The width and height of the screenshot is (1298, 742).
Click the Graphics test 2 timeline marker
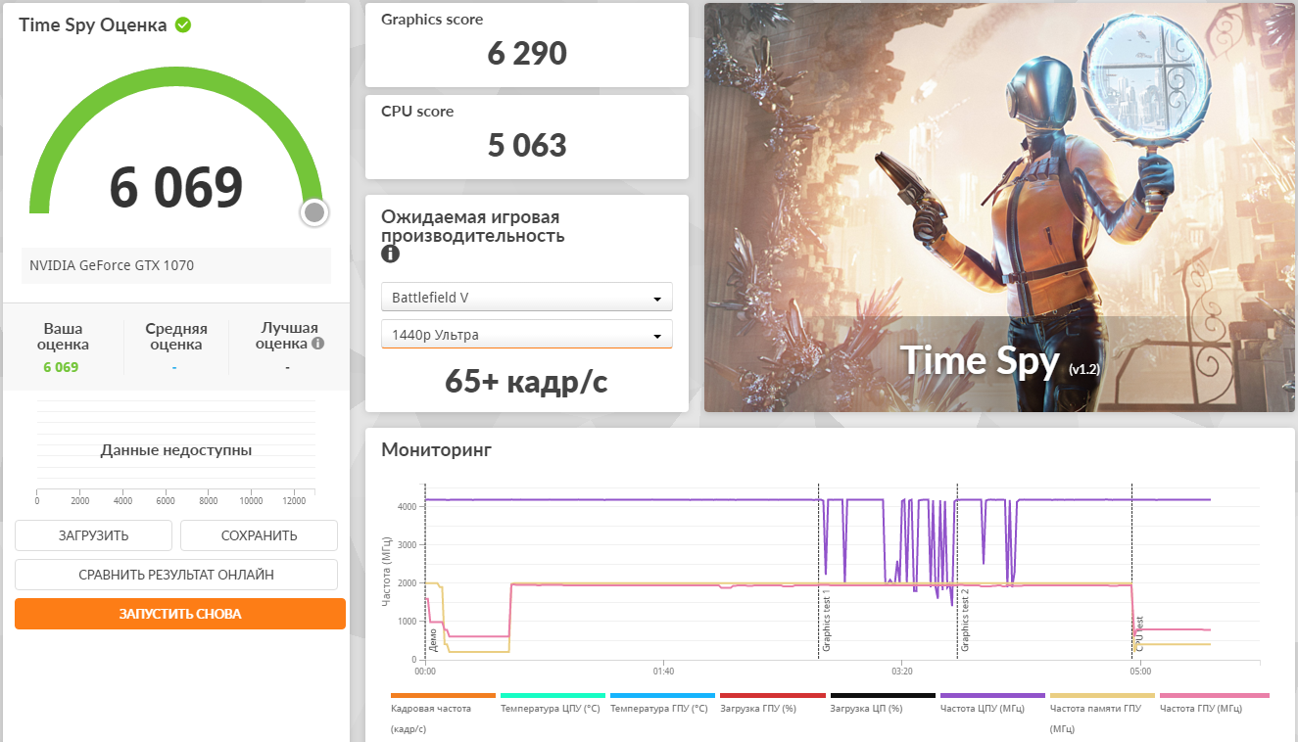[965, 621]
